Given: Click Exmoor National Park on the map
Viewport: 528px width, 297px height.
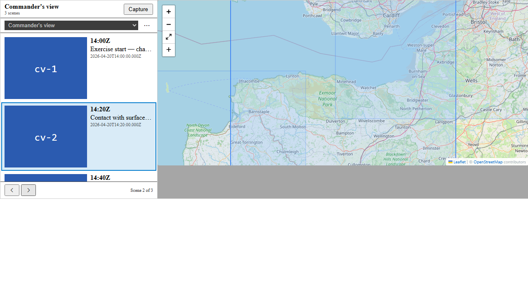Looking at the screenshot, I should pyautogui.click(x=327, y=99).
